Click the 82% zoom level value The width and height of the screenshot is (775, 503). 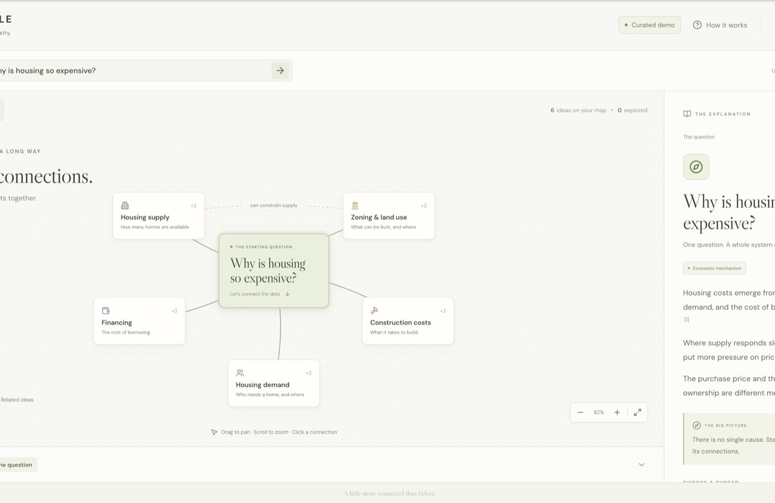(x=598, y=412)
